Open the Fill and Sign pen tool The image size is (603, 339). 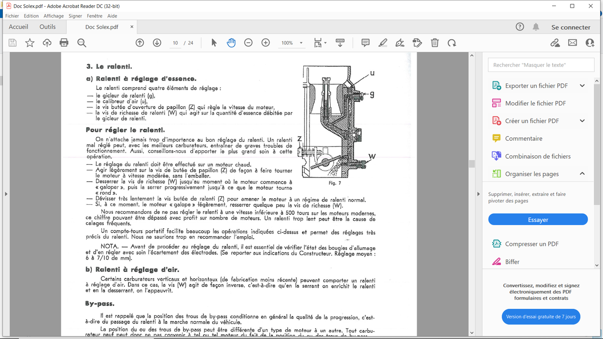pos(400,43)
